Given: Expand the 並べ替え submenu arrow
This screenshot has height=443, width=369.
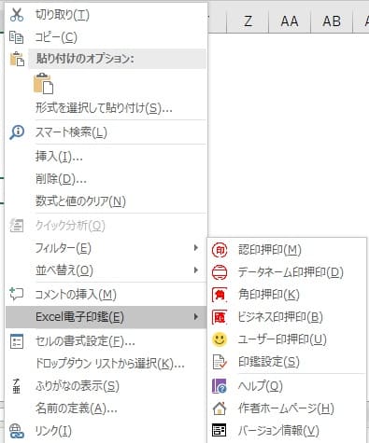Looking at the screenshot, I should click(x=196, y=270).
